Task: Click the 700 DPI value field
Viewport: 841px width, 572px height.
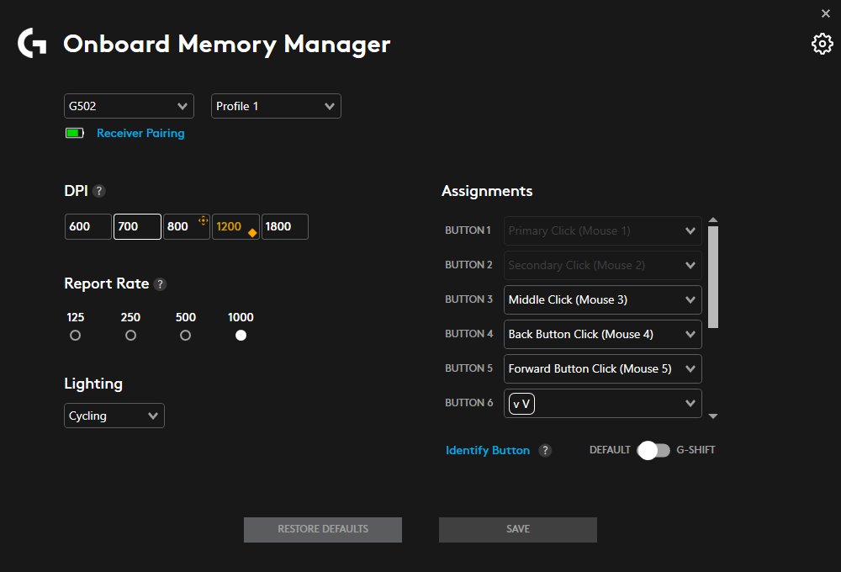Action: [x=136, y=226]
